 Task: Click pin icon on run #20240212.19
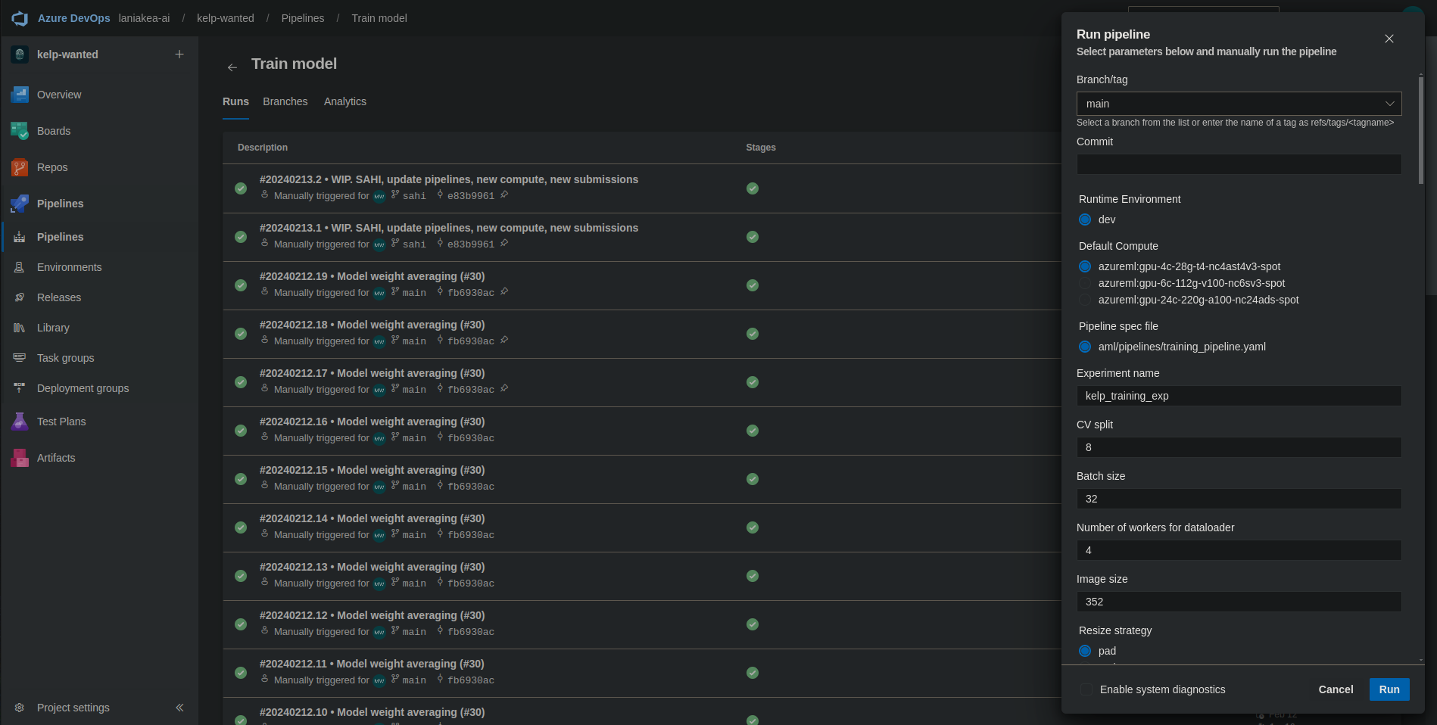point(504,292)
